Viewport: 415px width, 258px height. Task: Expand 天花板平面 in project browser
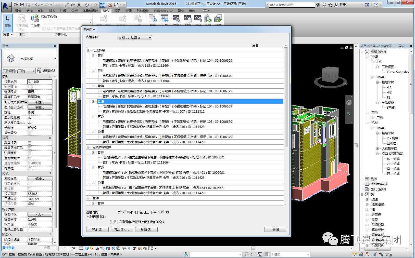tap(377, 148)
